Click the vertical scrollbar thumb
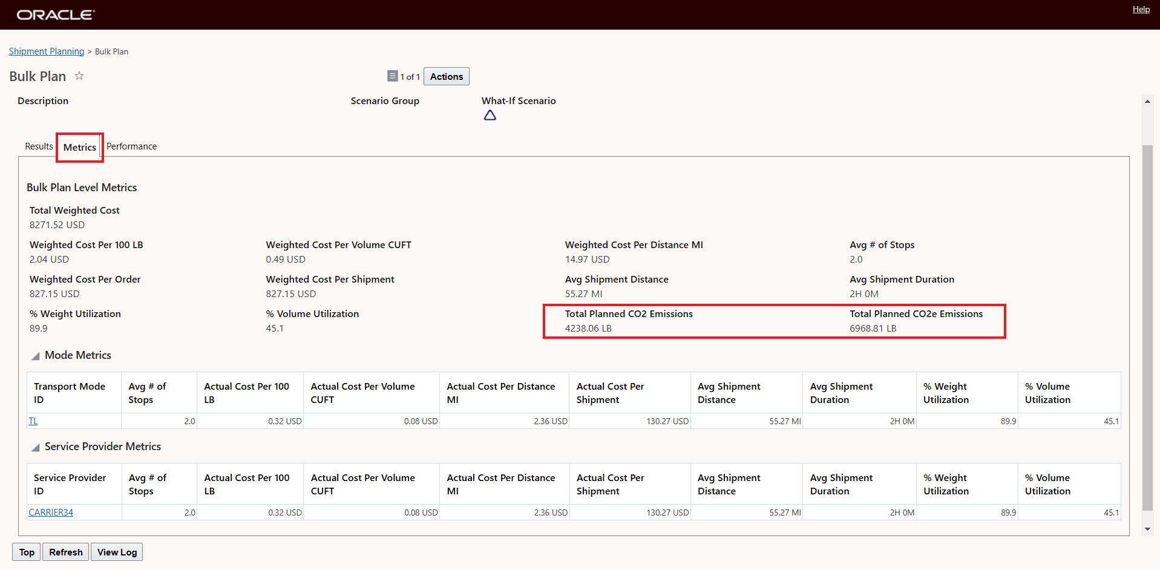Viewport: 1160px width, 570px height. tap(1147, 327)
